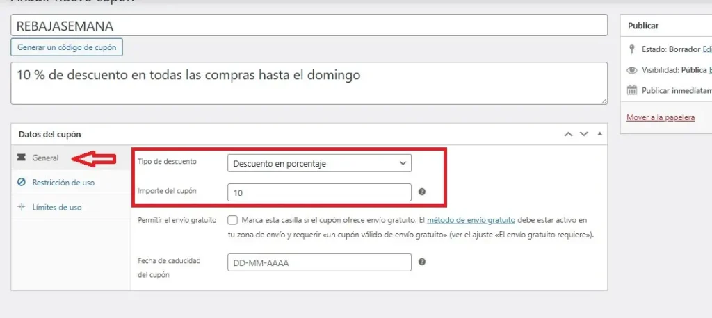Screen dimensions: 712x318
Task: Click the REBAJASEMANA coupon code field
Action: (309, 26)
